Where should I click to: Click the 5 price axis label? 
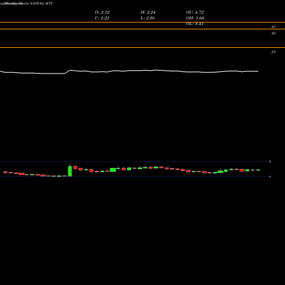pos(270,161)
